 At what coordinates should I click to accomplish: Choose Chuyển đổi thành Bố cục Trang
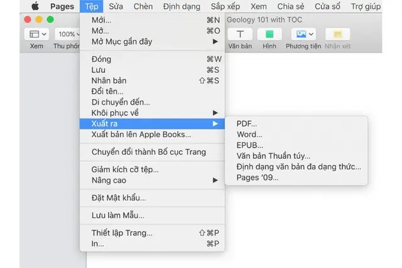coord(152,152)
